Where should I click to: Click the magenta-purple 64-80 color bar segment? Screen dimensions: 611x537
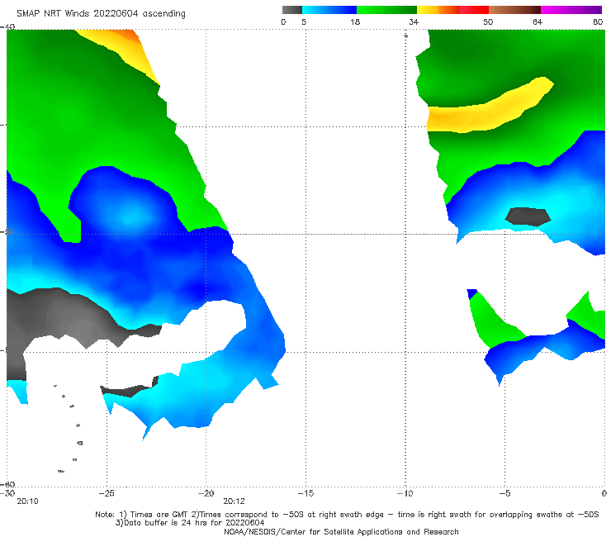pos(571,10)
